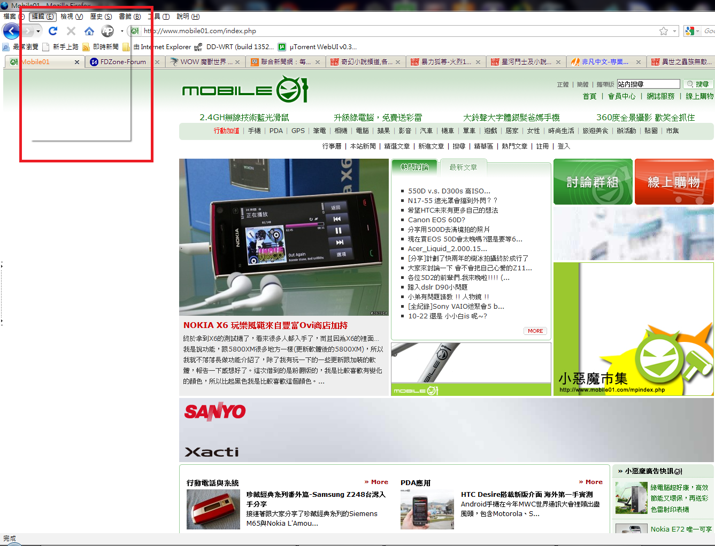Go to the browser Home page icon
The width and height of the screenshot is (715, 546).
[x=89, y=31]
